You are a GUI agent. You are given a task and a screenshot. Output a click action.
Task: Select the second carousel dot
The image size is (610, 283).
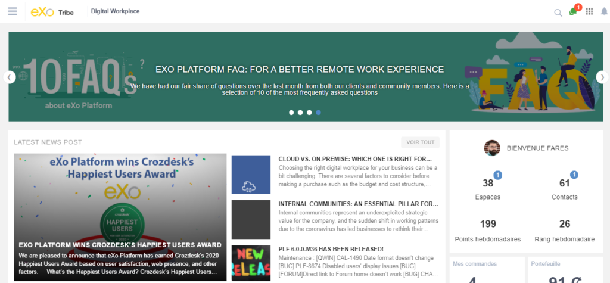300,112
